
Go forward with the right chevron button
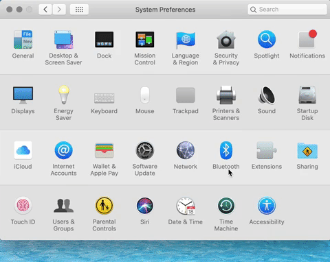click(x=59, y=10)
